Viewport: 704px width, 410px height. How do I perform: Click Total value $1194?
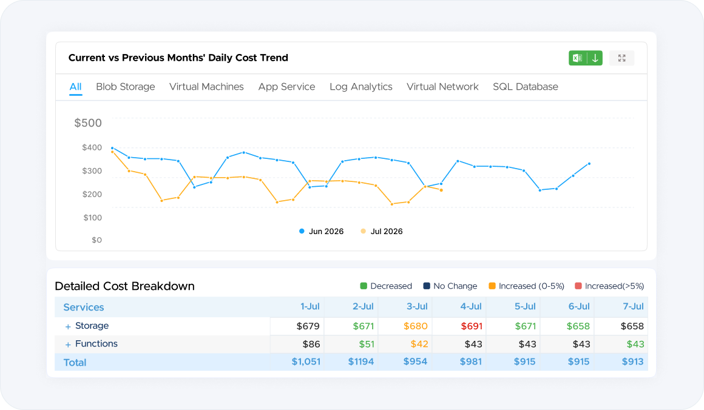pyautogui.click(x=361, y=361)
